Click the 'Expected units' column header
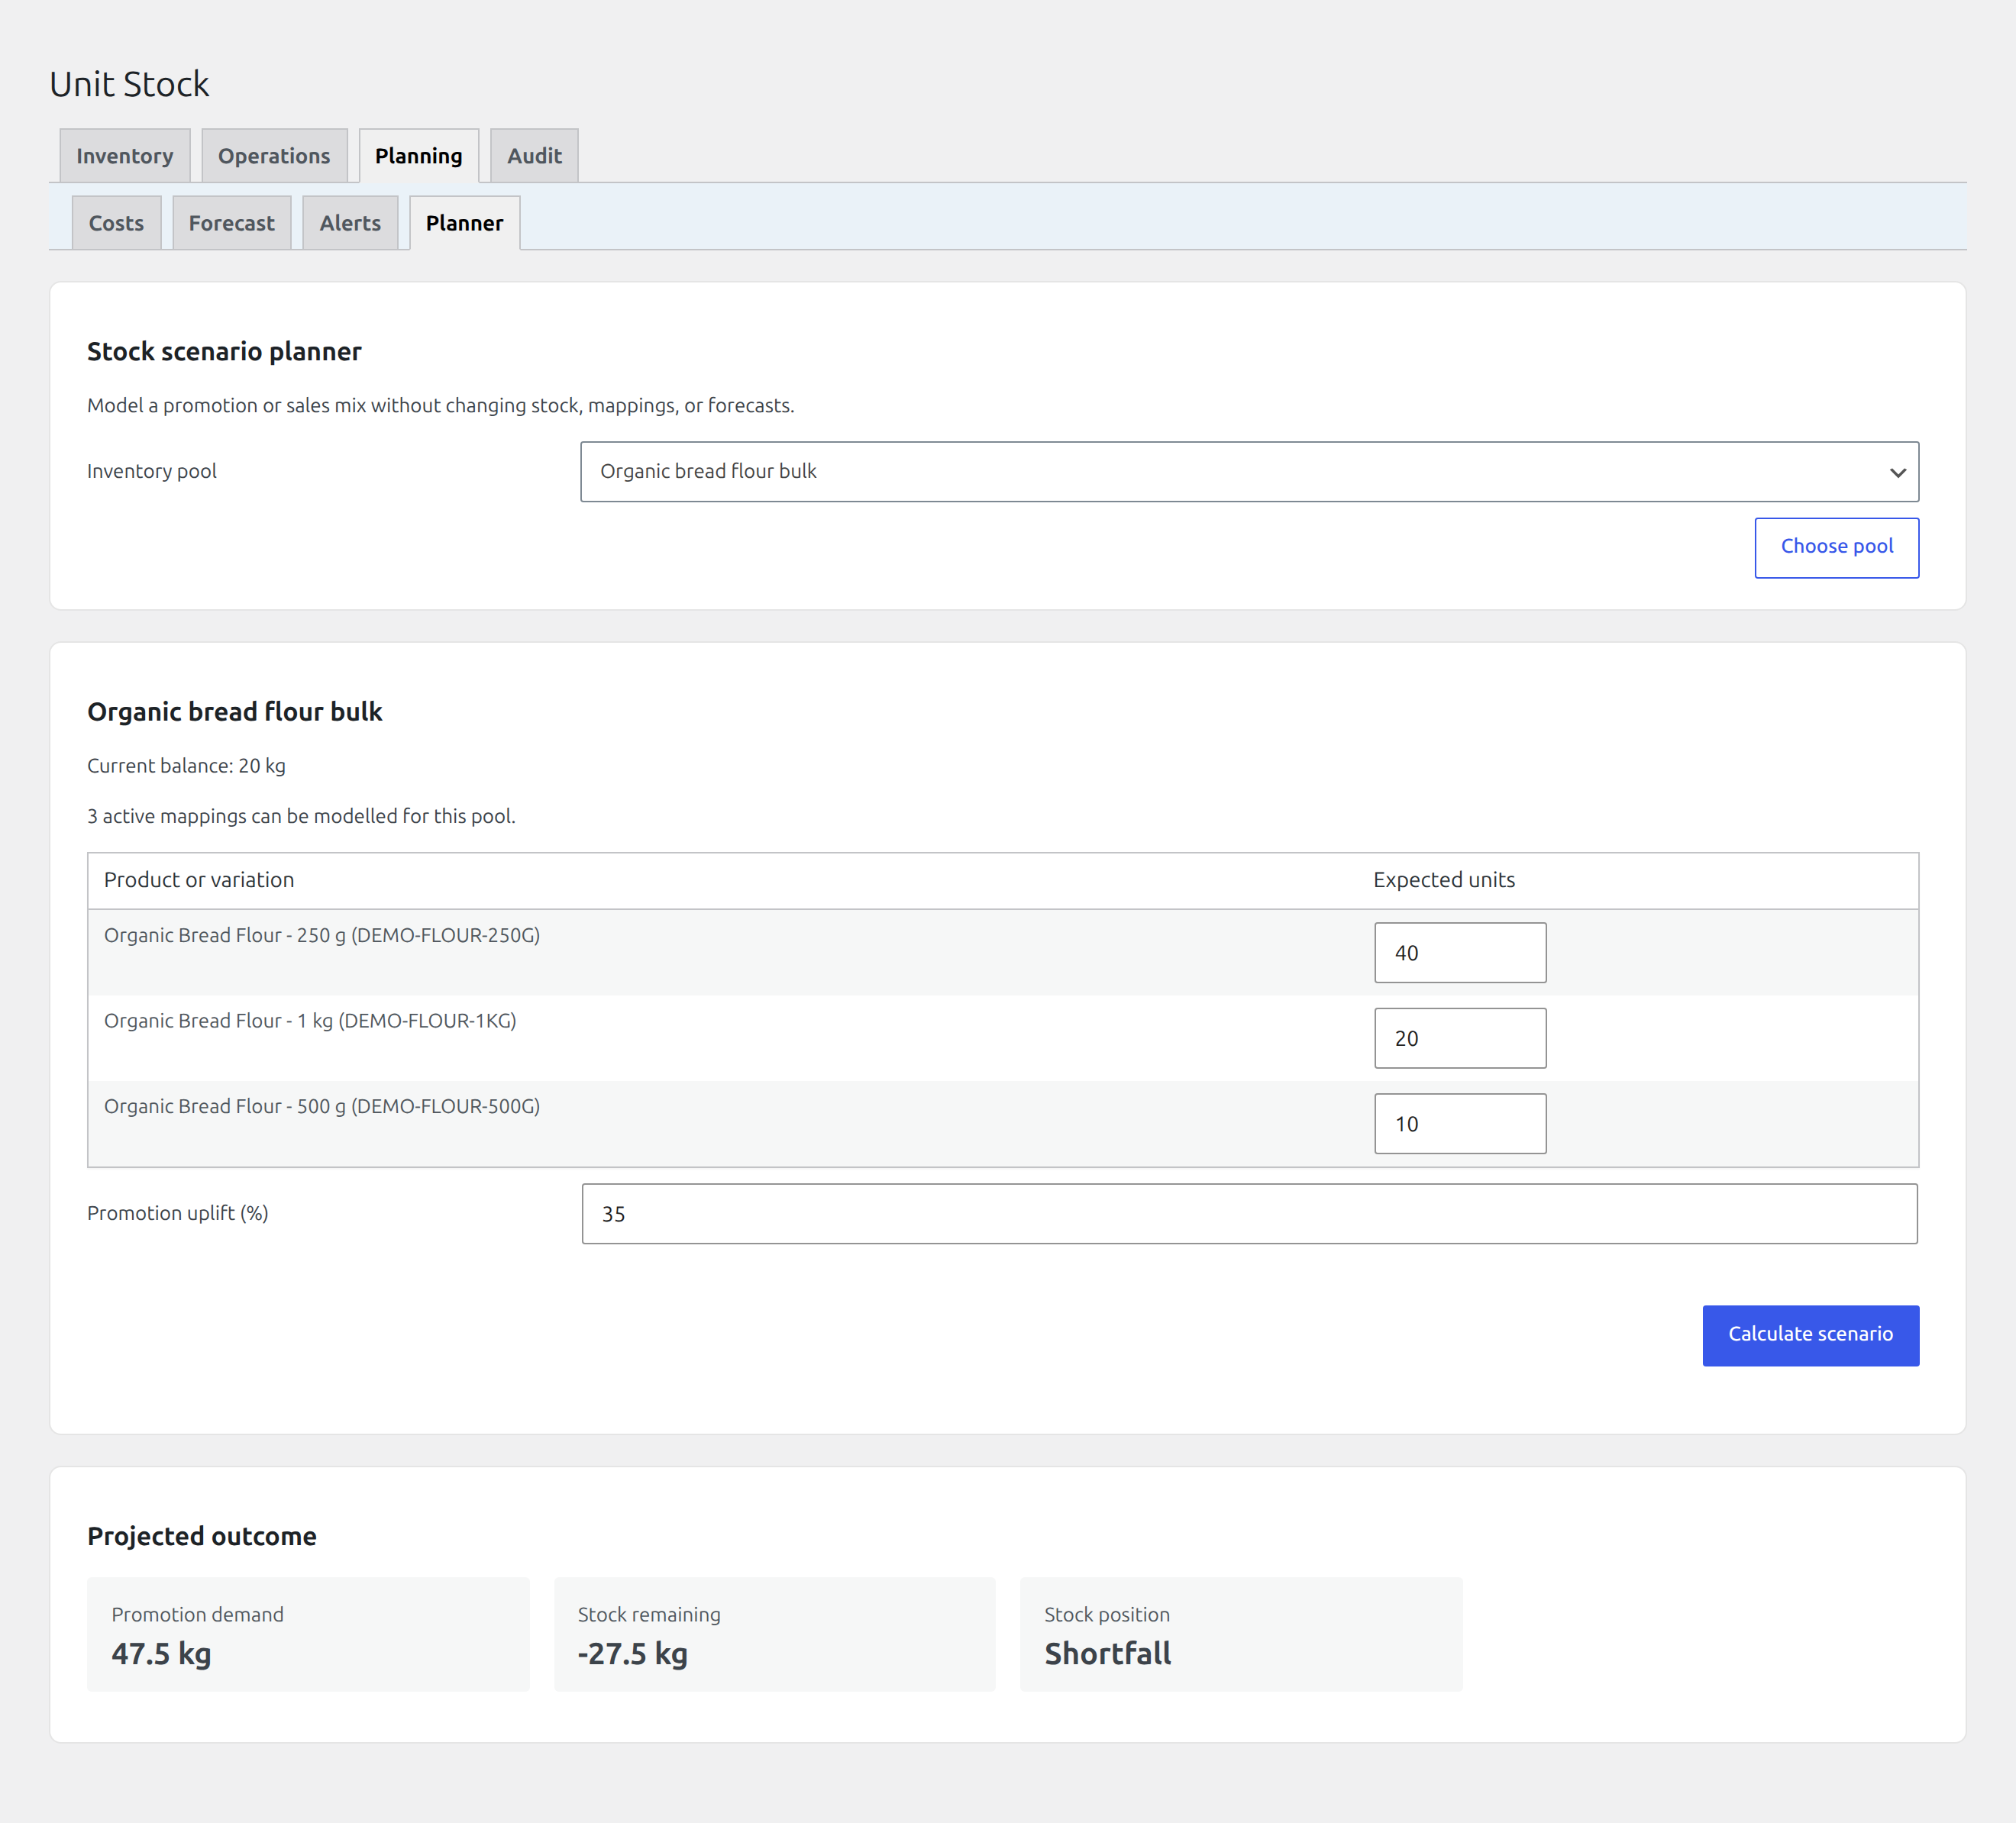This screenshot has width=2016, height=1823. point(1443,879)
